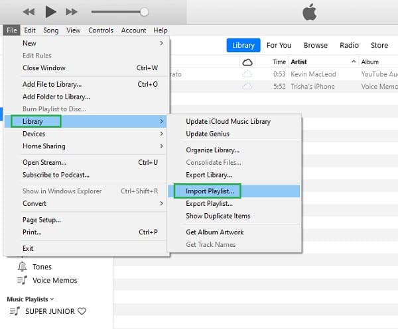Choose Get Album Artwork

coord(234,232)
